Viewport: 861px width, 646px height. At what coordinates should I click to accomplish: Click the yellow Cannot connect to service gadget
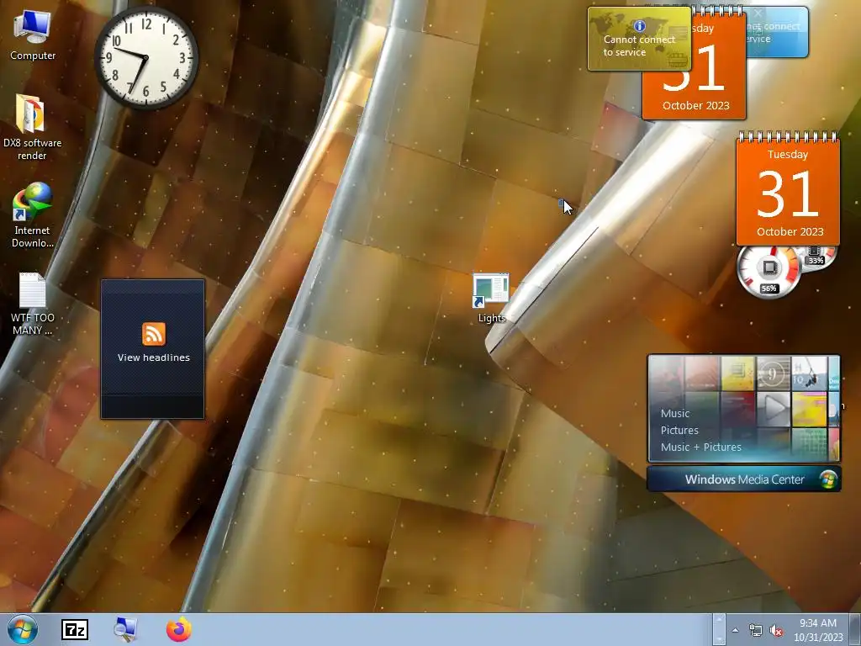coord(639,39)
